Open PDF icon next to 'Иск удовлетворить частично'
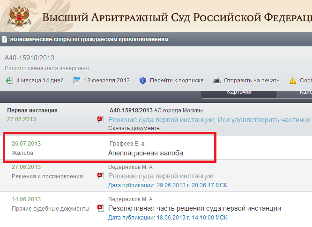The image size is (312, 227). pyautogui.click(x=101, y=119)
